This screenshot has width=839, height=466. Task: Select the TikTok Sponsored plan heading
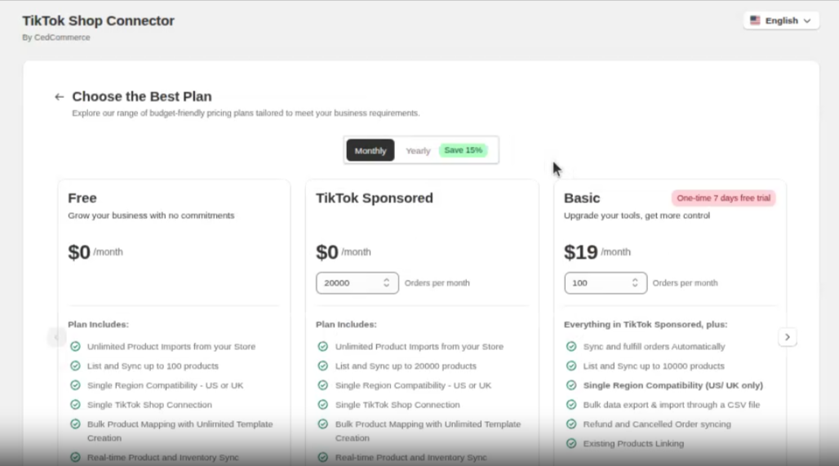[374, 198]
